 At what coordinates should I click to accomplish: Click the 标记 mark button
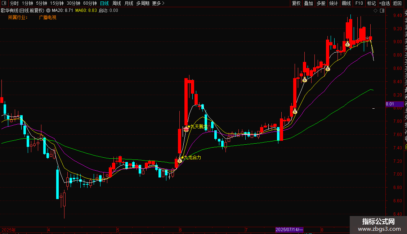click(371, 3)
